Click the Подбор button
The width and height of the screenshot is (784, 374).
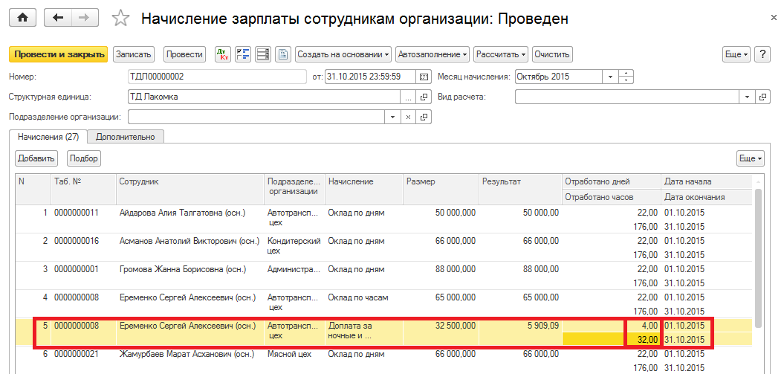click(84, 158)
